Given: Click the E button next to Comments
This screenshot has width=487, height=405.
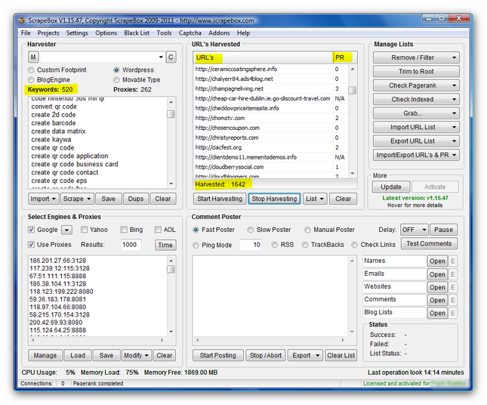Looking at the screenshot, I should pyautogui.click(x=453, y=300).
